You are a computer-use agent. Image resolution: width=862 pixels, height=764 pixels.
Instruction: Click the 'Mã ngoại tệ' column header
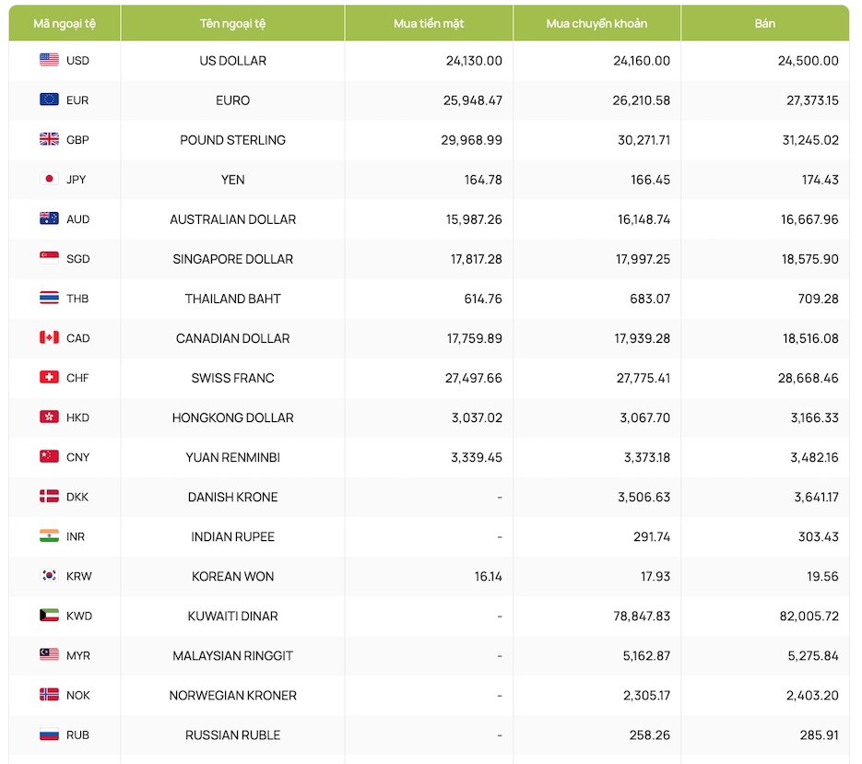(65, 23)
